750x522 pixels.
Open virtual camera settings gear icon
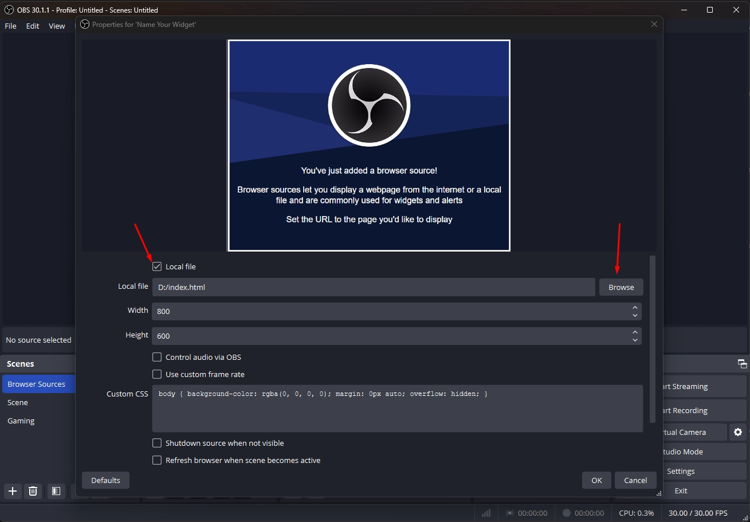[x=738, y=432]
